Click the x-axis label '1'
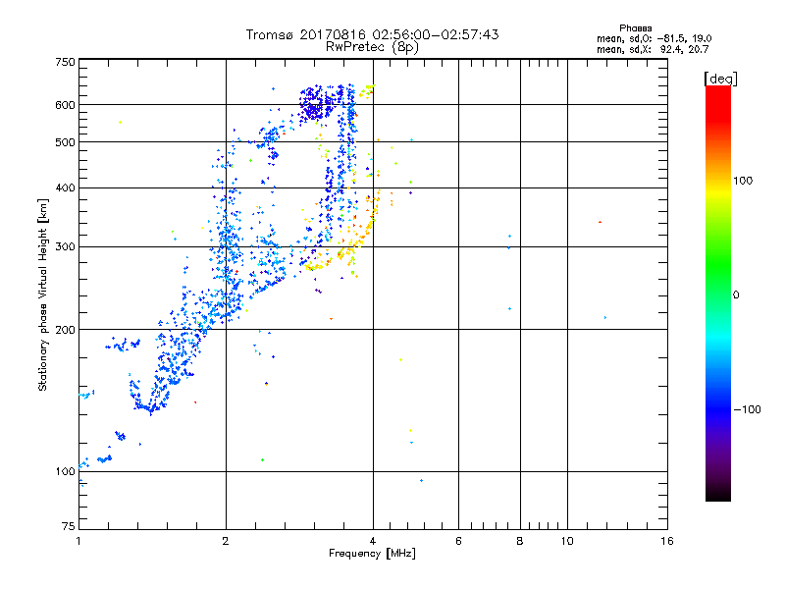This screenshot has height=589, width=785. (78, 541)
